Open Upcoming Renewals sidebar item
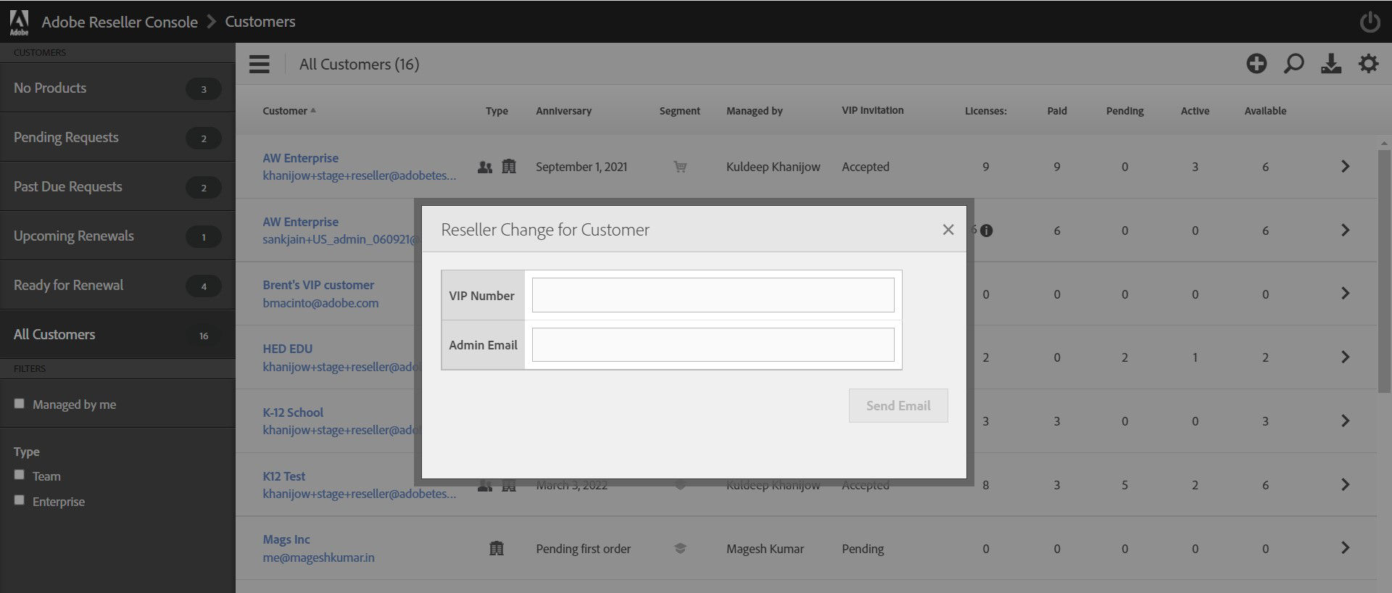Image resolution: width=1392 pixels, height=593 pixels. coord(117,236)
